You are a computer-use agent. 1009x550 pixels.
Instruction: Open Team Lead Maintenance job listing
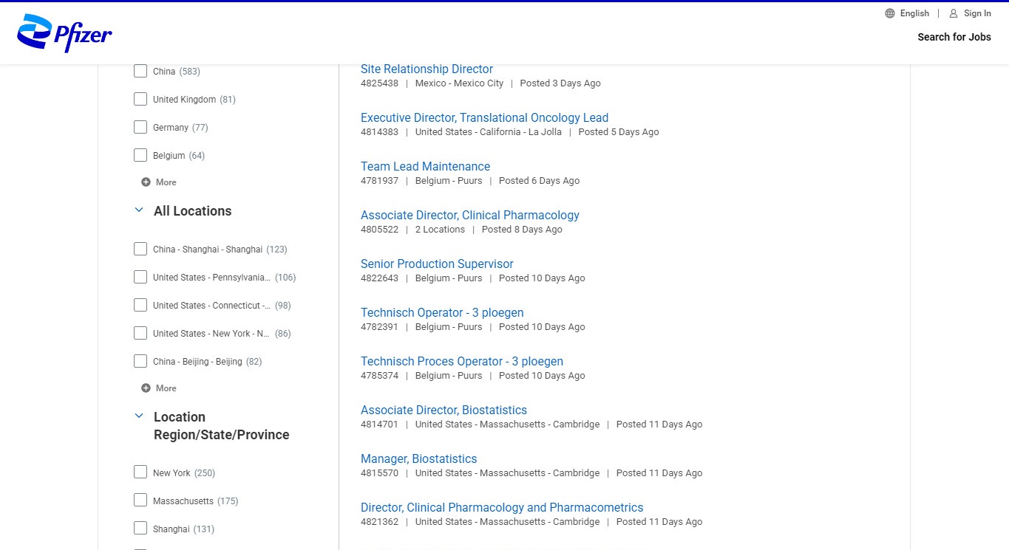pyautogui.click(x=425, y=167)
